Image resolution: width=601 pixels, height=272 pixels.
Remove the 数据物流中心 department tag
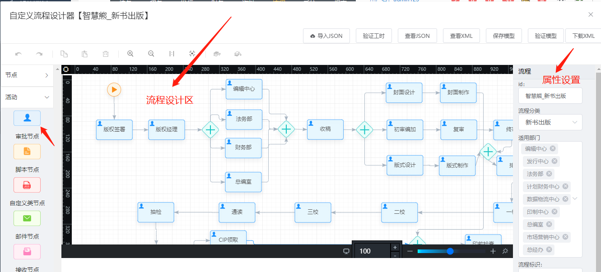pos(565,199)
